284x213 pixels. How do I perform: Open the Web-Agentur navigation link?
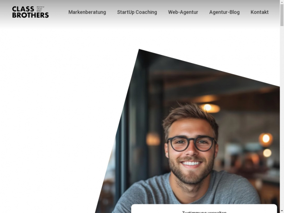pyautogui.click(x=183, y=12)
